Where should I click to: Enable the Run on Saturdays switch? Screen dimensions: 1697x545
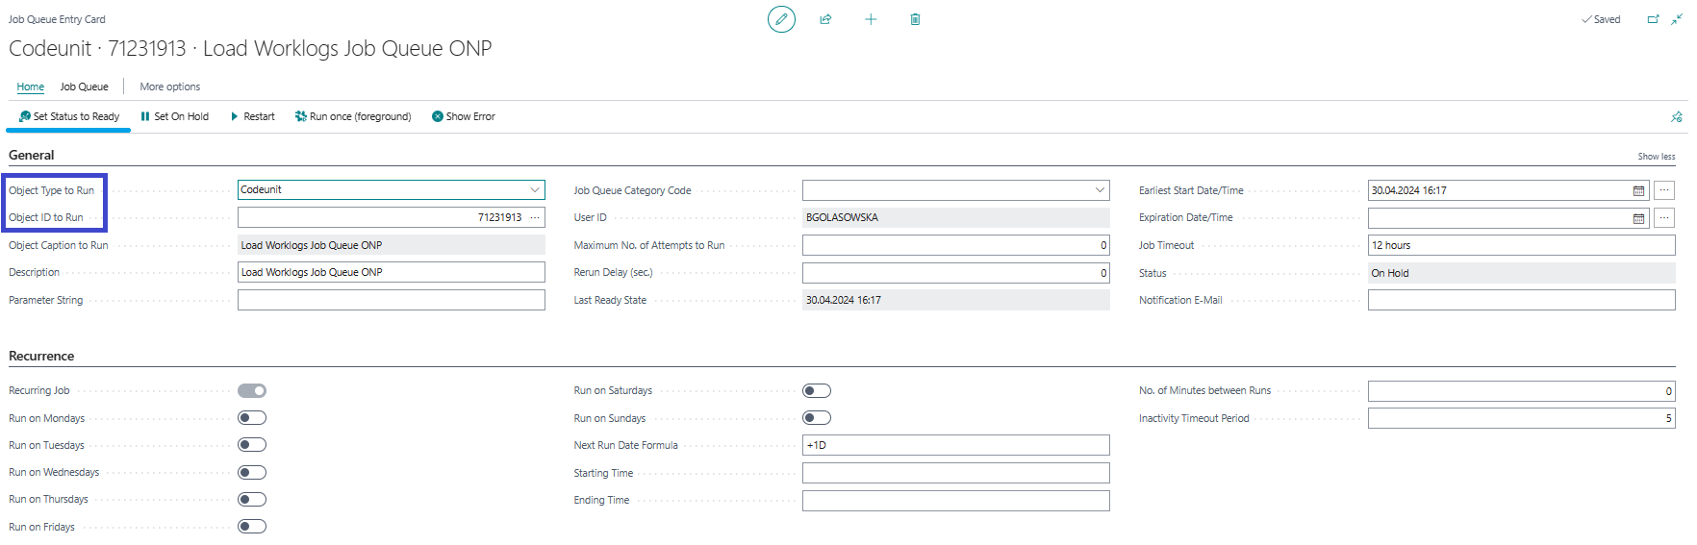click(817, 391)
